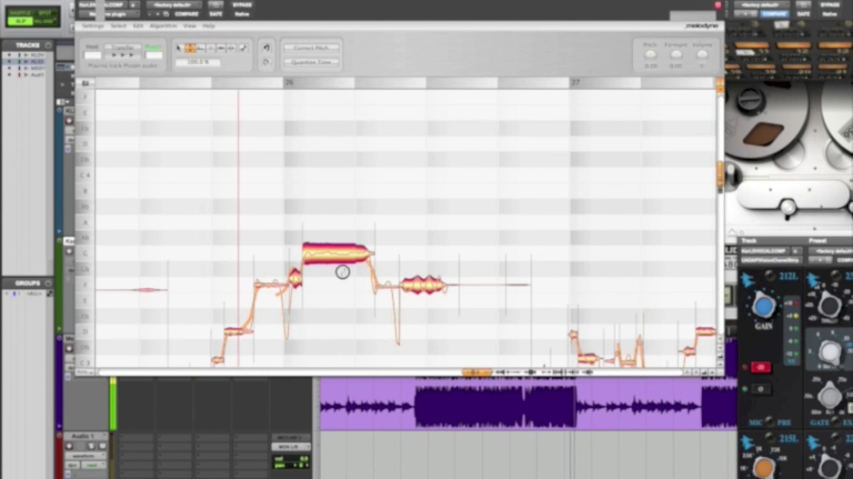Open the Melodyne View menu
The width and height of the screenshot is (853, 479).
(189, 26)
